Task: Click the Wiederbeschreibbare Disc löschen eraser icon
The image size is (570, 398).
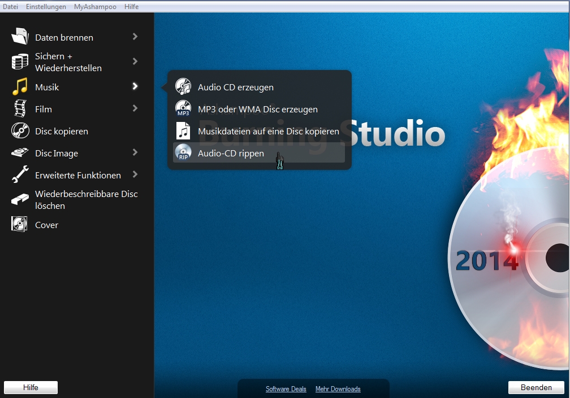Action: (20, 199)
